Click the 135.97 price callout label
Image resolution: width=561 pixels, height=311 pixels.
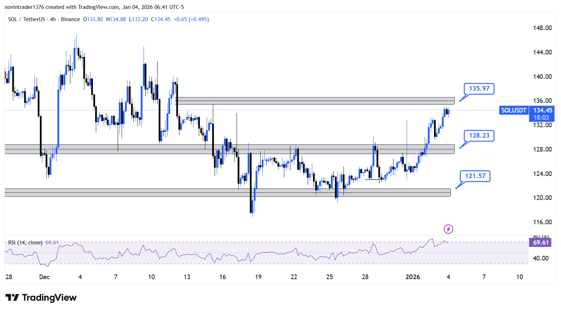[479, 88]
